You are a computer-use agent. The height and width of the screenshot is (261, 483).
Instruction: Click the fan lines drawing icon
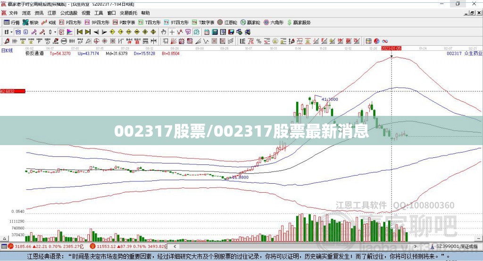point(174,41)
